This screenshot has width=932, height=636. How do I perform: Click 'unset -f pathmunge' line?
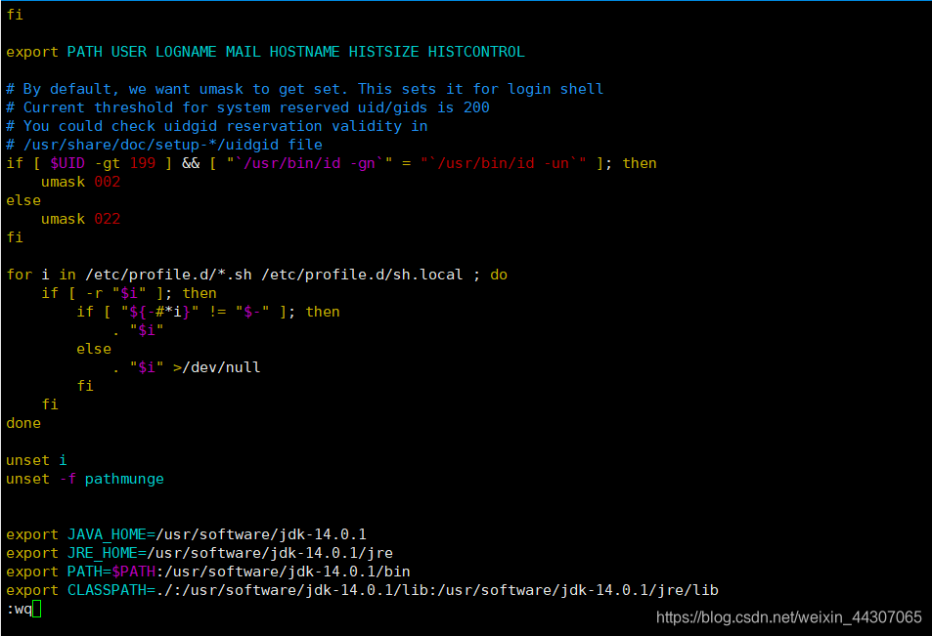pos(85,479)
